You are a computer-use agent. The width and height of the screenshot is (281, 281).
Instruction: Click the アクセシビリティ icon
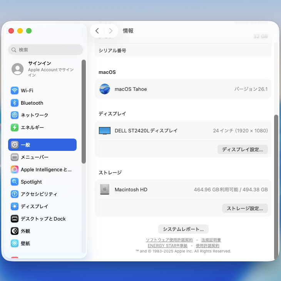(15, 194)
